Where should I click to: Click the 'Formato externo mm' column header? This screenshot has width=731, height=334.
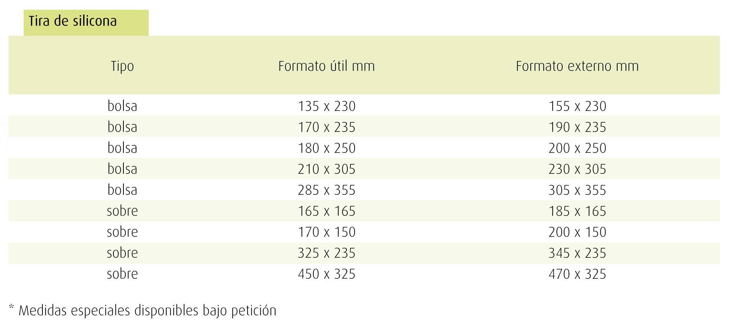coord(577,66)
